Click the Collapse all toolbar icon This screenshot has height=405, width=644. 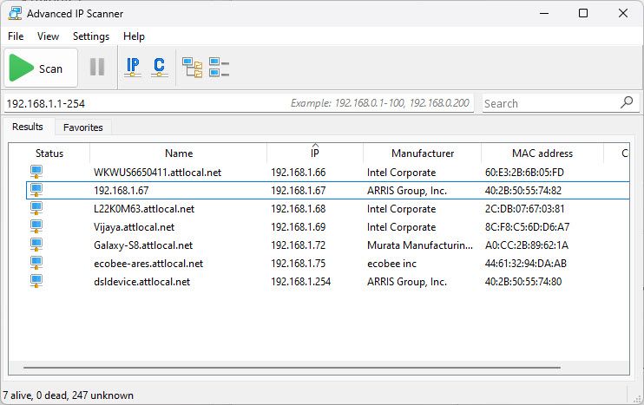point(219,68)
